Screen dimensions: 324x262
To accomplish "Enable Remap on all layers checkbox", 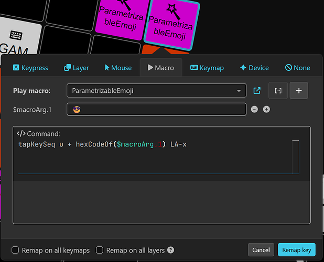I will pos(101,250).
